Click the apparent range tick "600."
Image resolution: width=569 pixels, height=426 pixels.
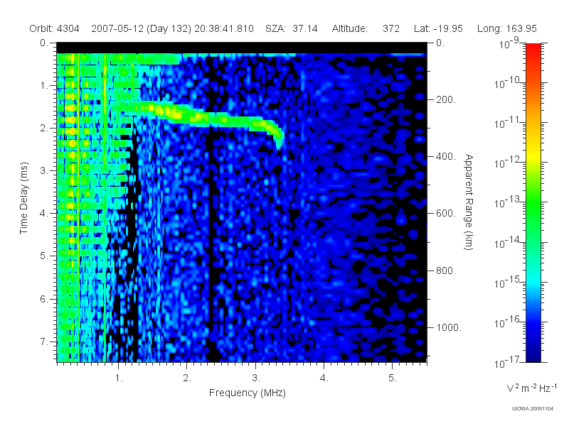pos(446,214)
